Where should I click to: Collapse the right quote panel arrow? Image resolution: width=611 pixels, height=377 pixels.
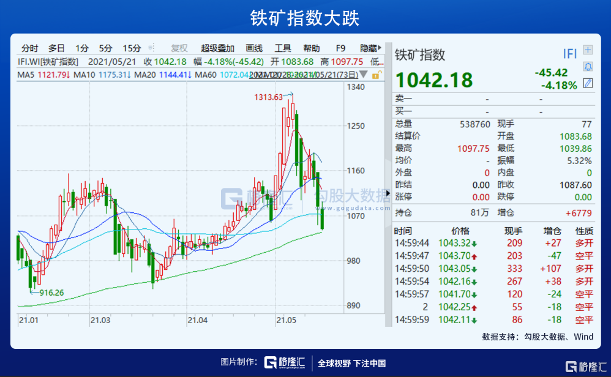pyautogui.click(x=388, y=193)
